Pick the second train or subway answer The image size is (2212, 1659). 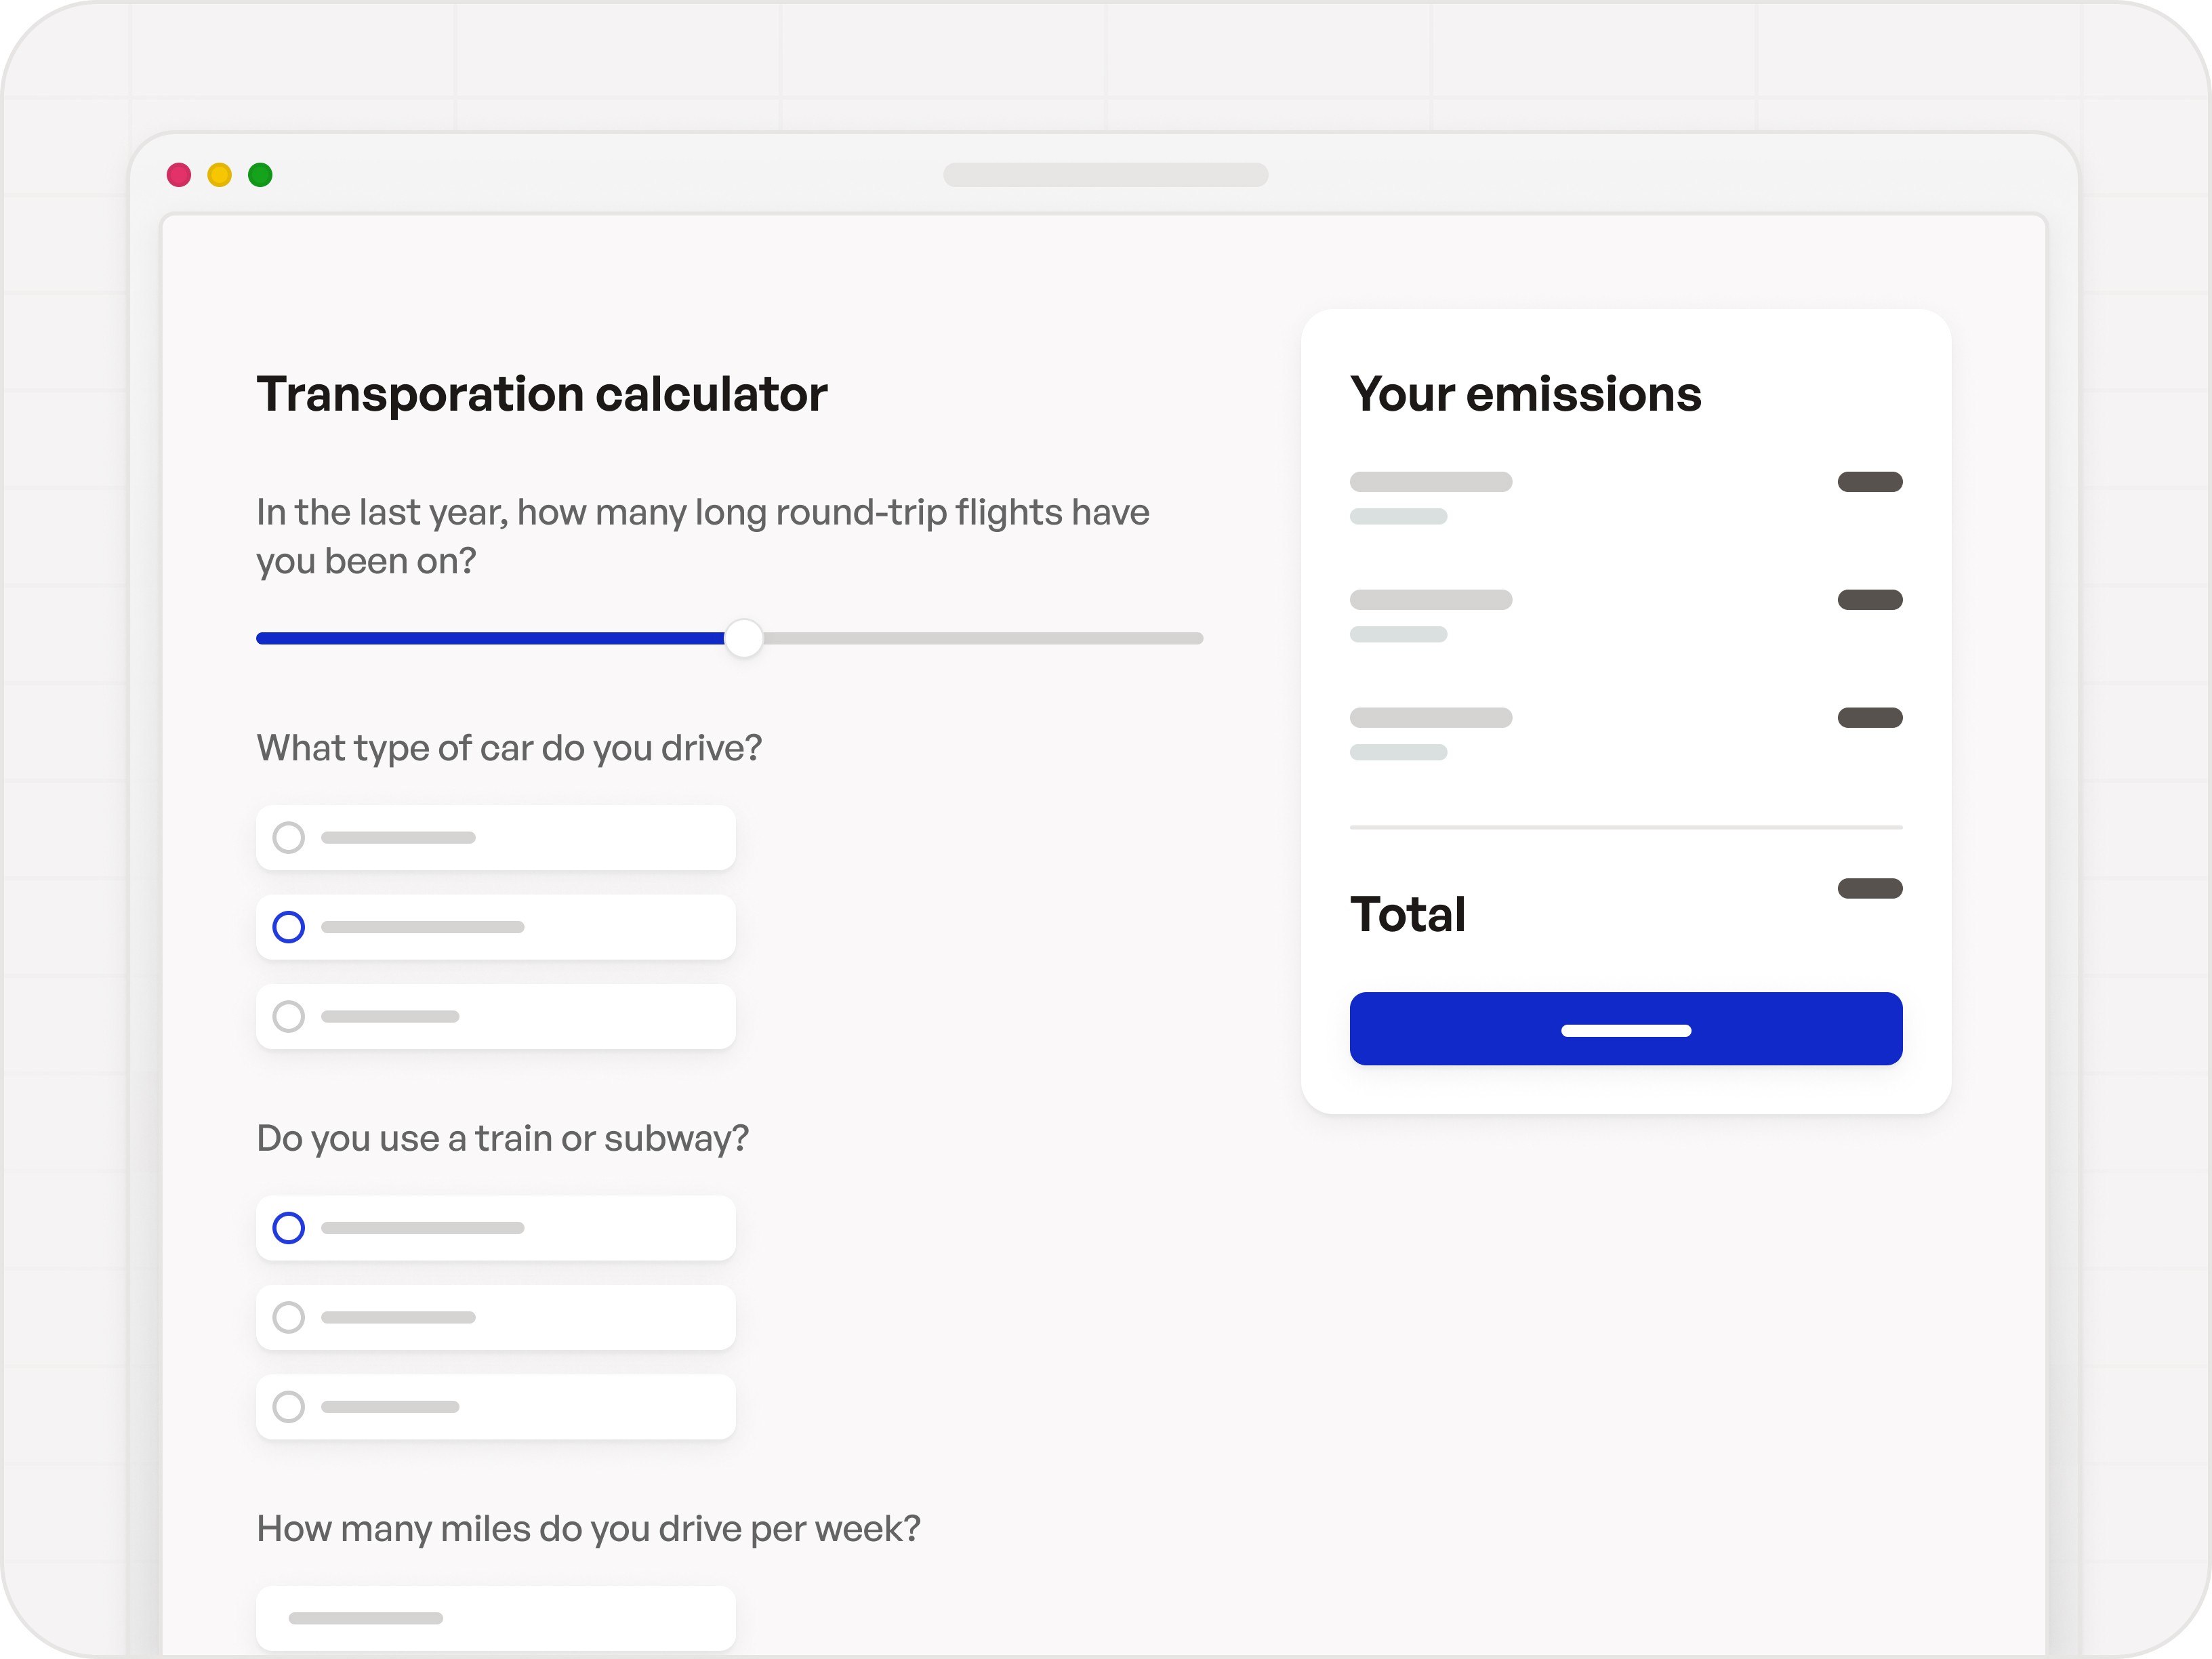290,1317
